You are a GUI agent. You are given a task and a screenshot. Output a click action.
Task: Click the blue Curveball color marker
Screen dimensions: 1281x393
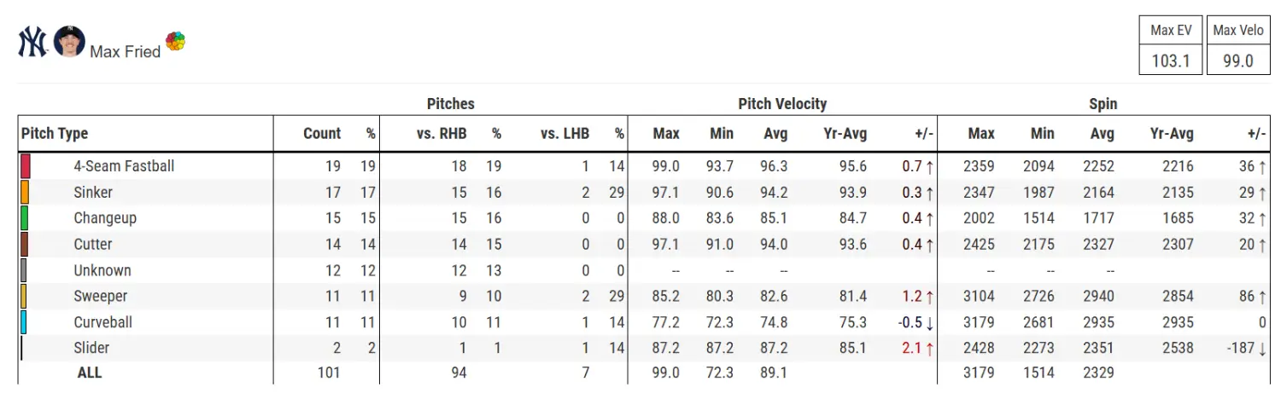[24, 322]
